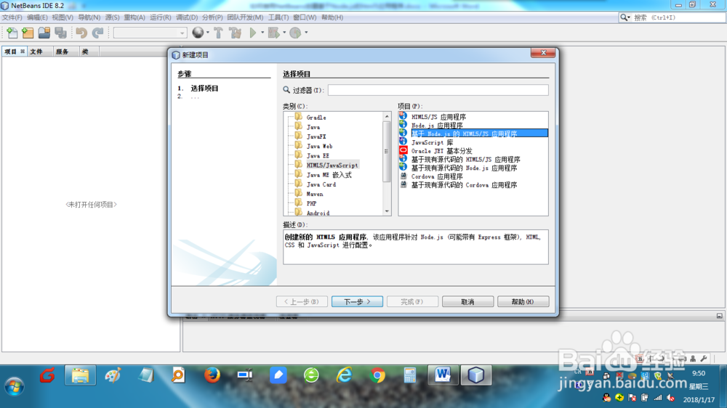This screenshot has height=408, width=727.
Task: Click the green Run Project icon
Action: coord(253,33)
